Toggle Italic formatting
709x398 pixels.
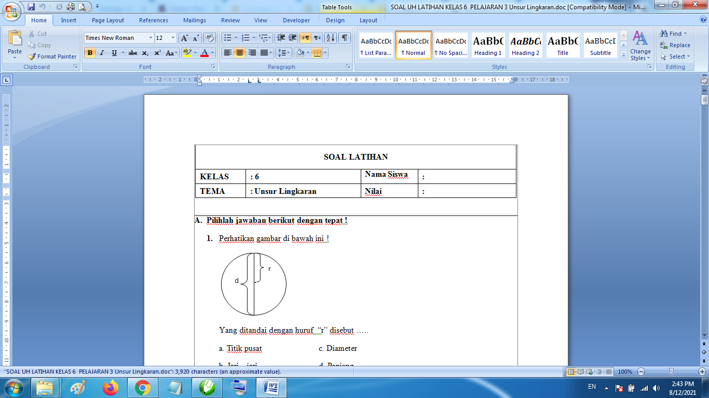[102, 53]
